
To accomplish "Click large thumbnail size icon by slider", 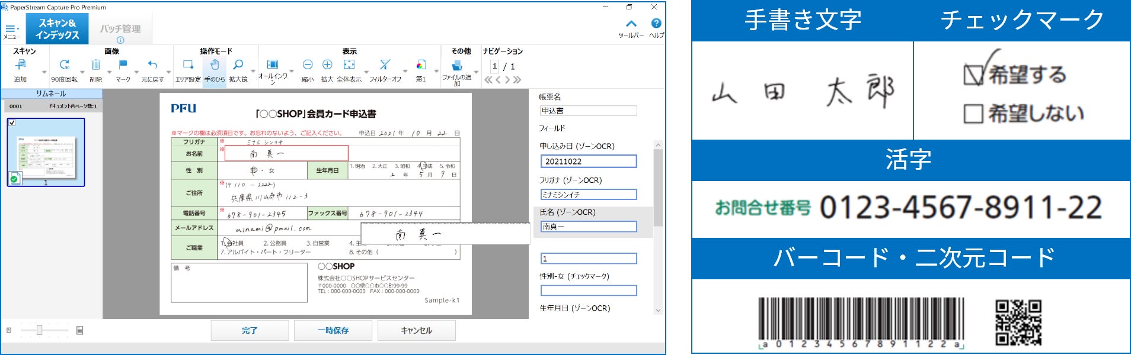I will (x=79, y=330).
